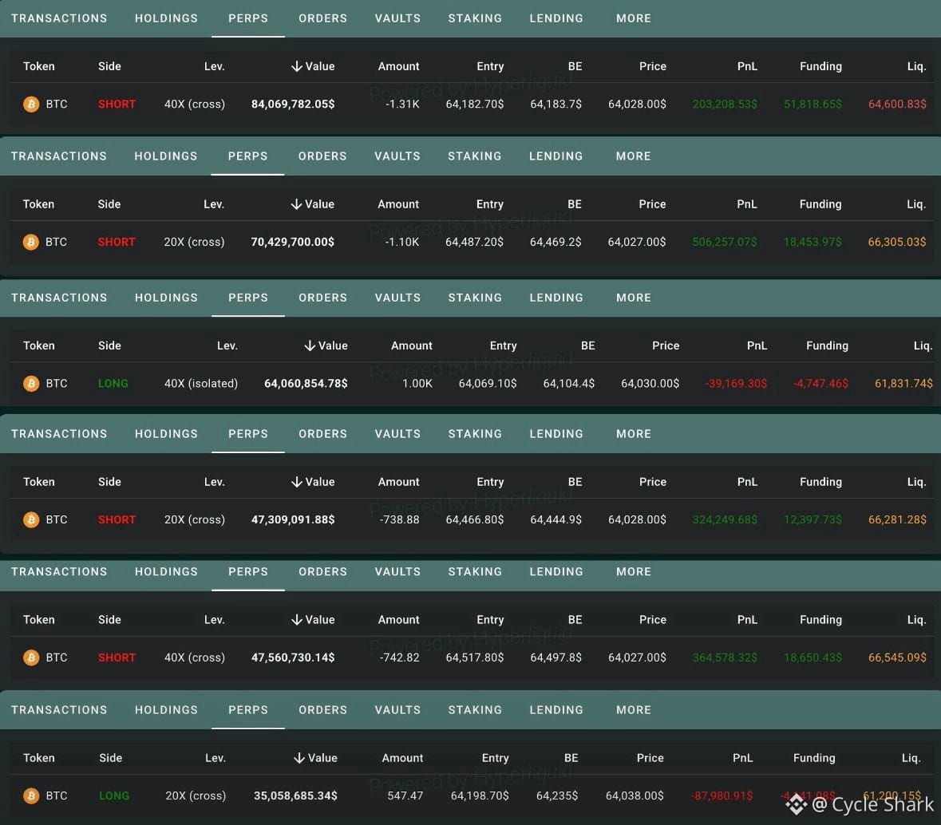This screenshot has width=941, height=825.
Task: Select PERPS tab above the 35,058,685.34$ position
Action: (248, 710)
